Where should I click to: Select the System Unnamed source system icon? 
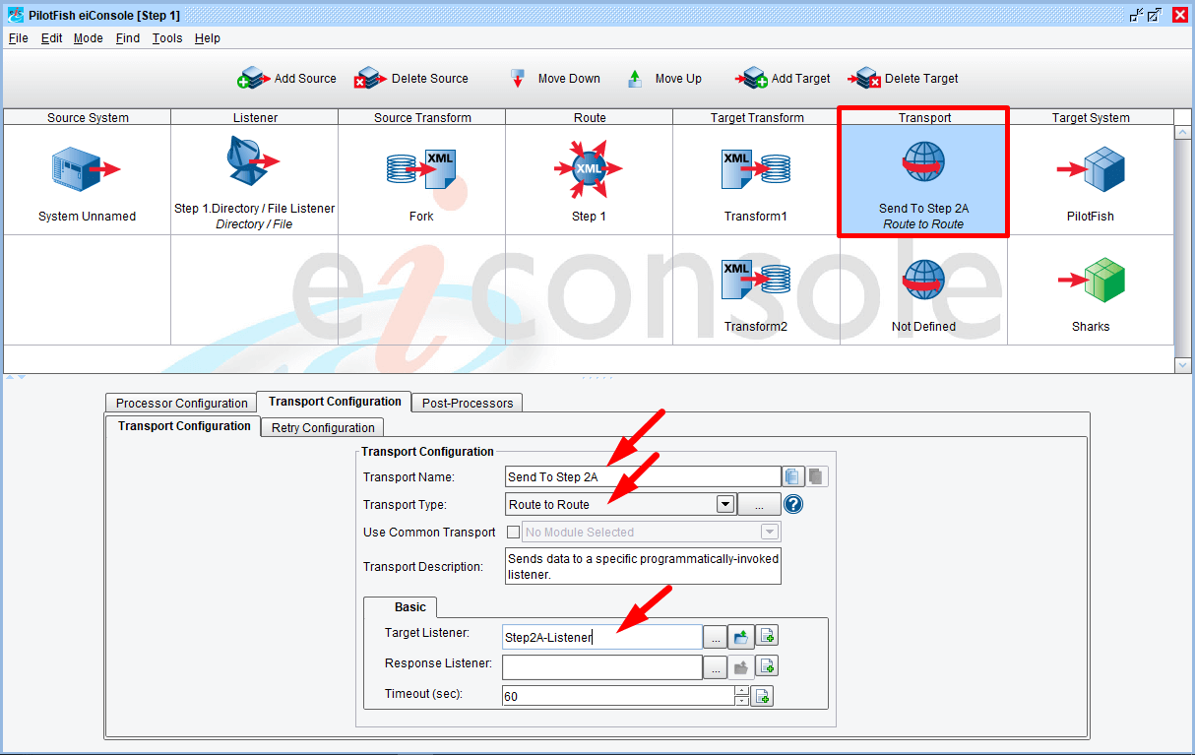point(87,169)
